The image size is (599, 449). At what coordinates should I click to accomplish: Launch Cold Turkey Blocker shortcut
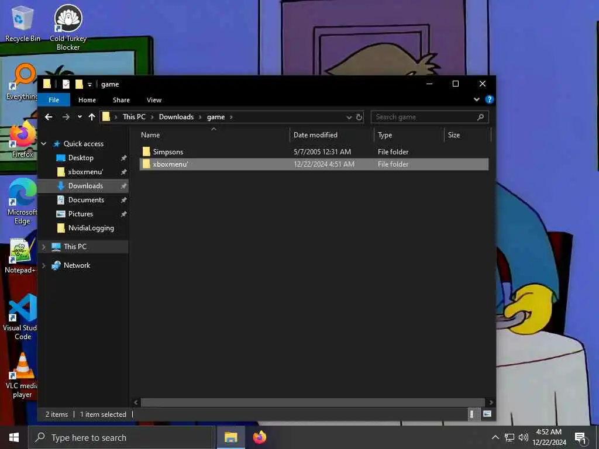[x=68, y=27]
